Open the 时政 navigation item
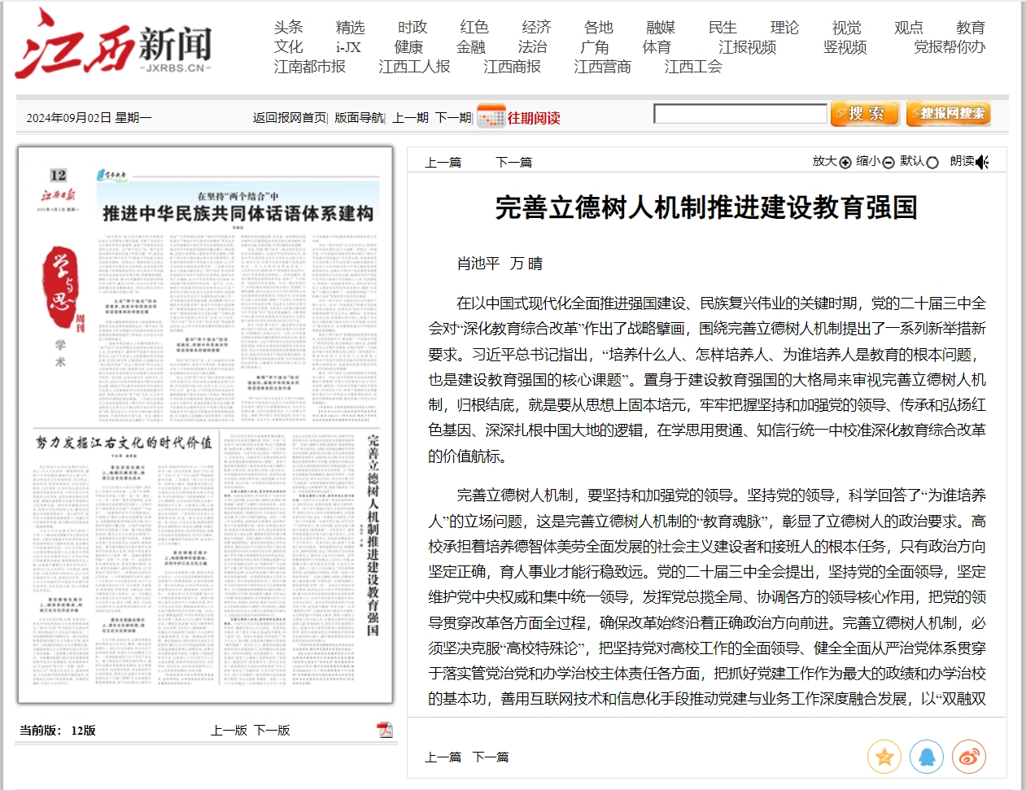The image size is (1026, 790). coord(412,28)
